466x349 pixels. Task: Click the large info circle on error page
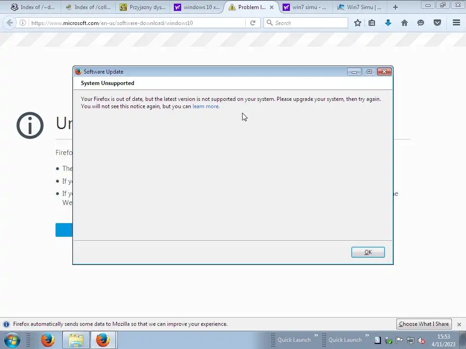click(x=30, y=125)
